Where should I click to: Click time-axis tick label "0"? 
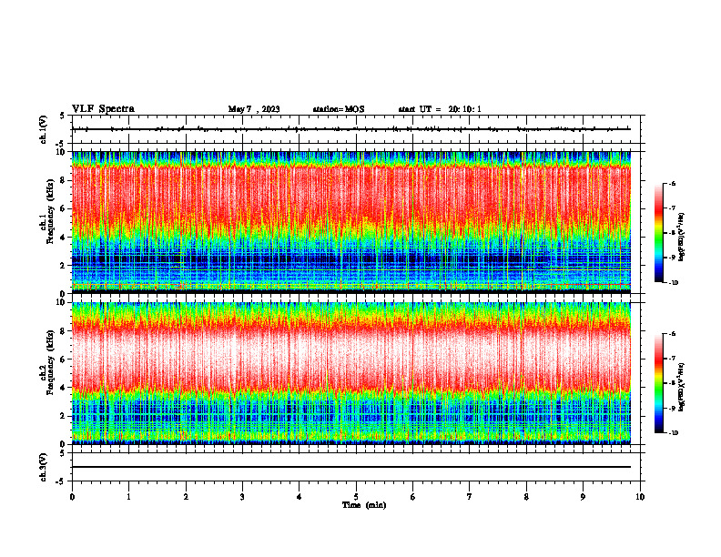click(72, 497)
